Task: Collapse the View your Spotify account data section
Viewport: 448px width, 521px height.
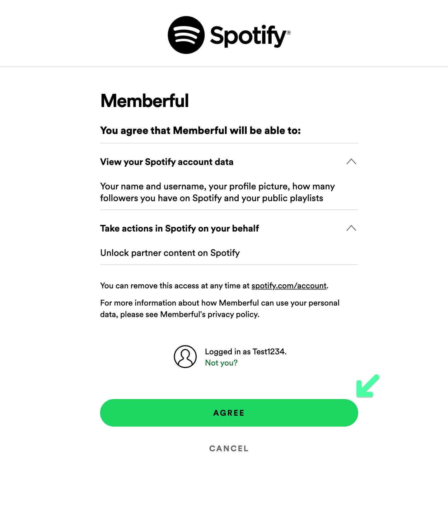Action: coord(352,161)
